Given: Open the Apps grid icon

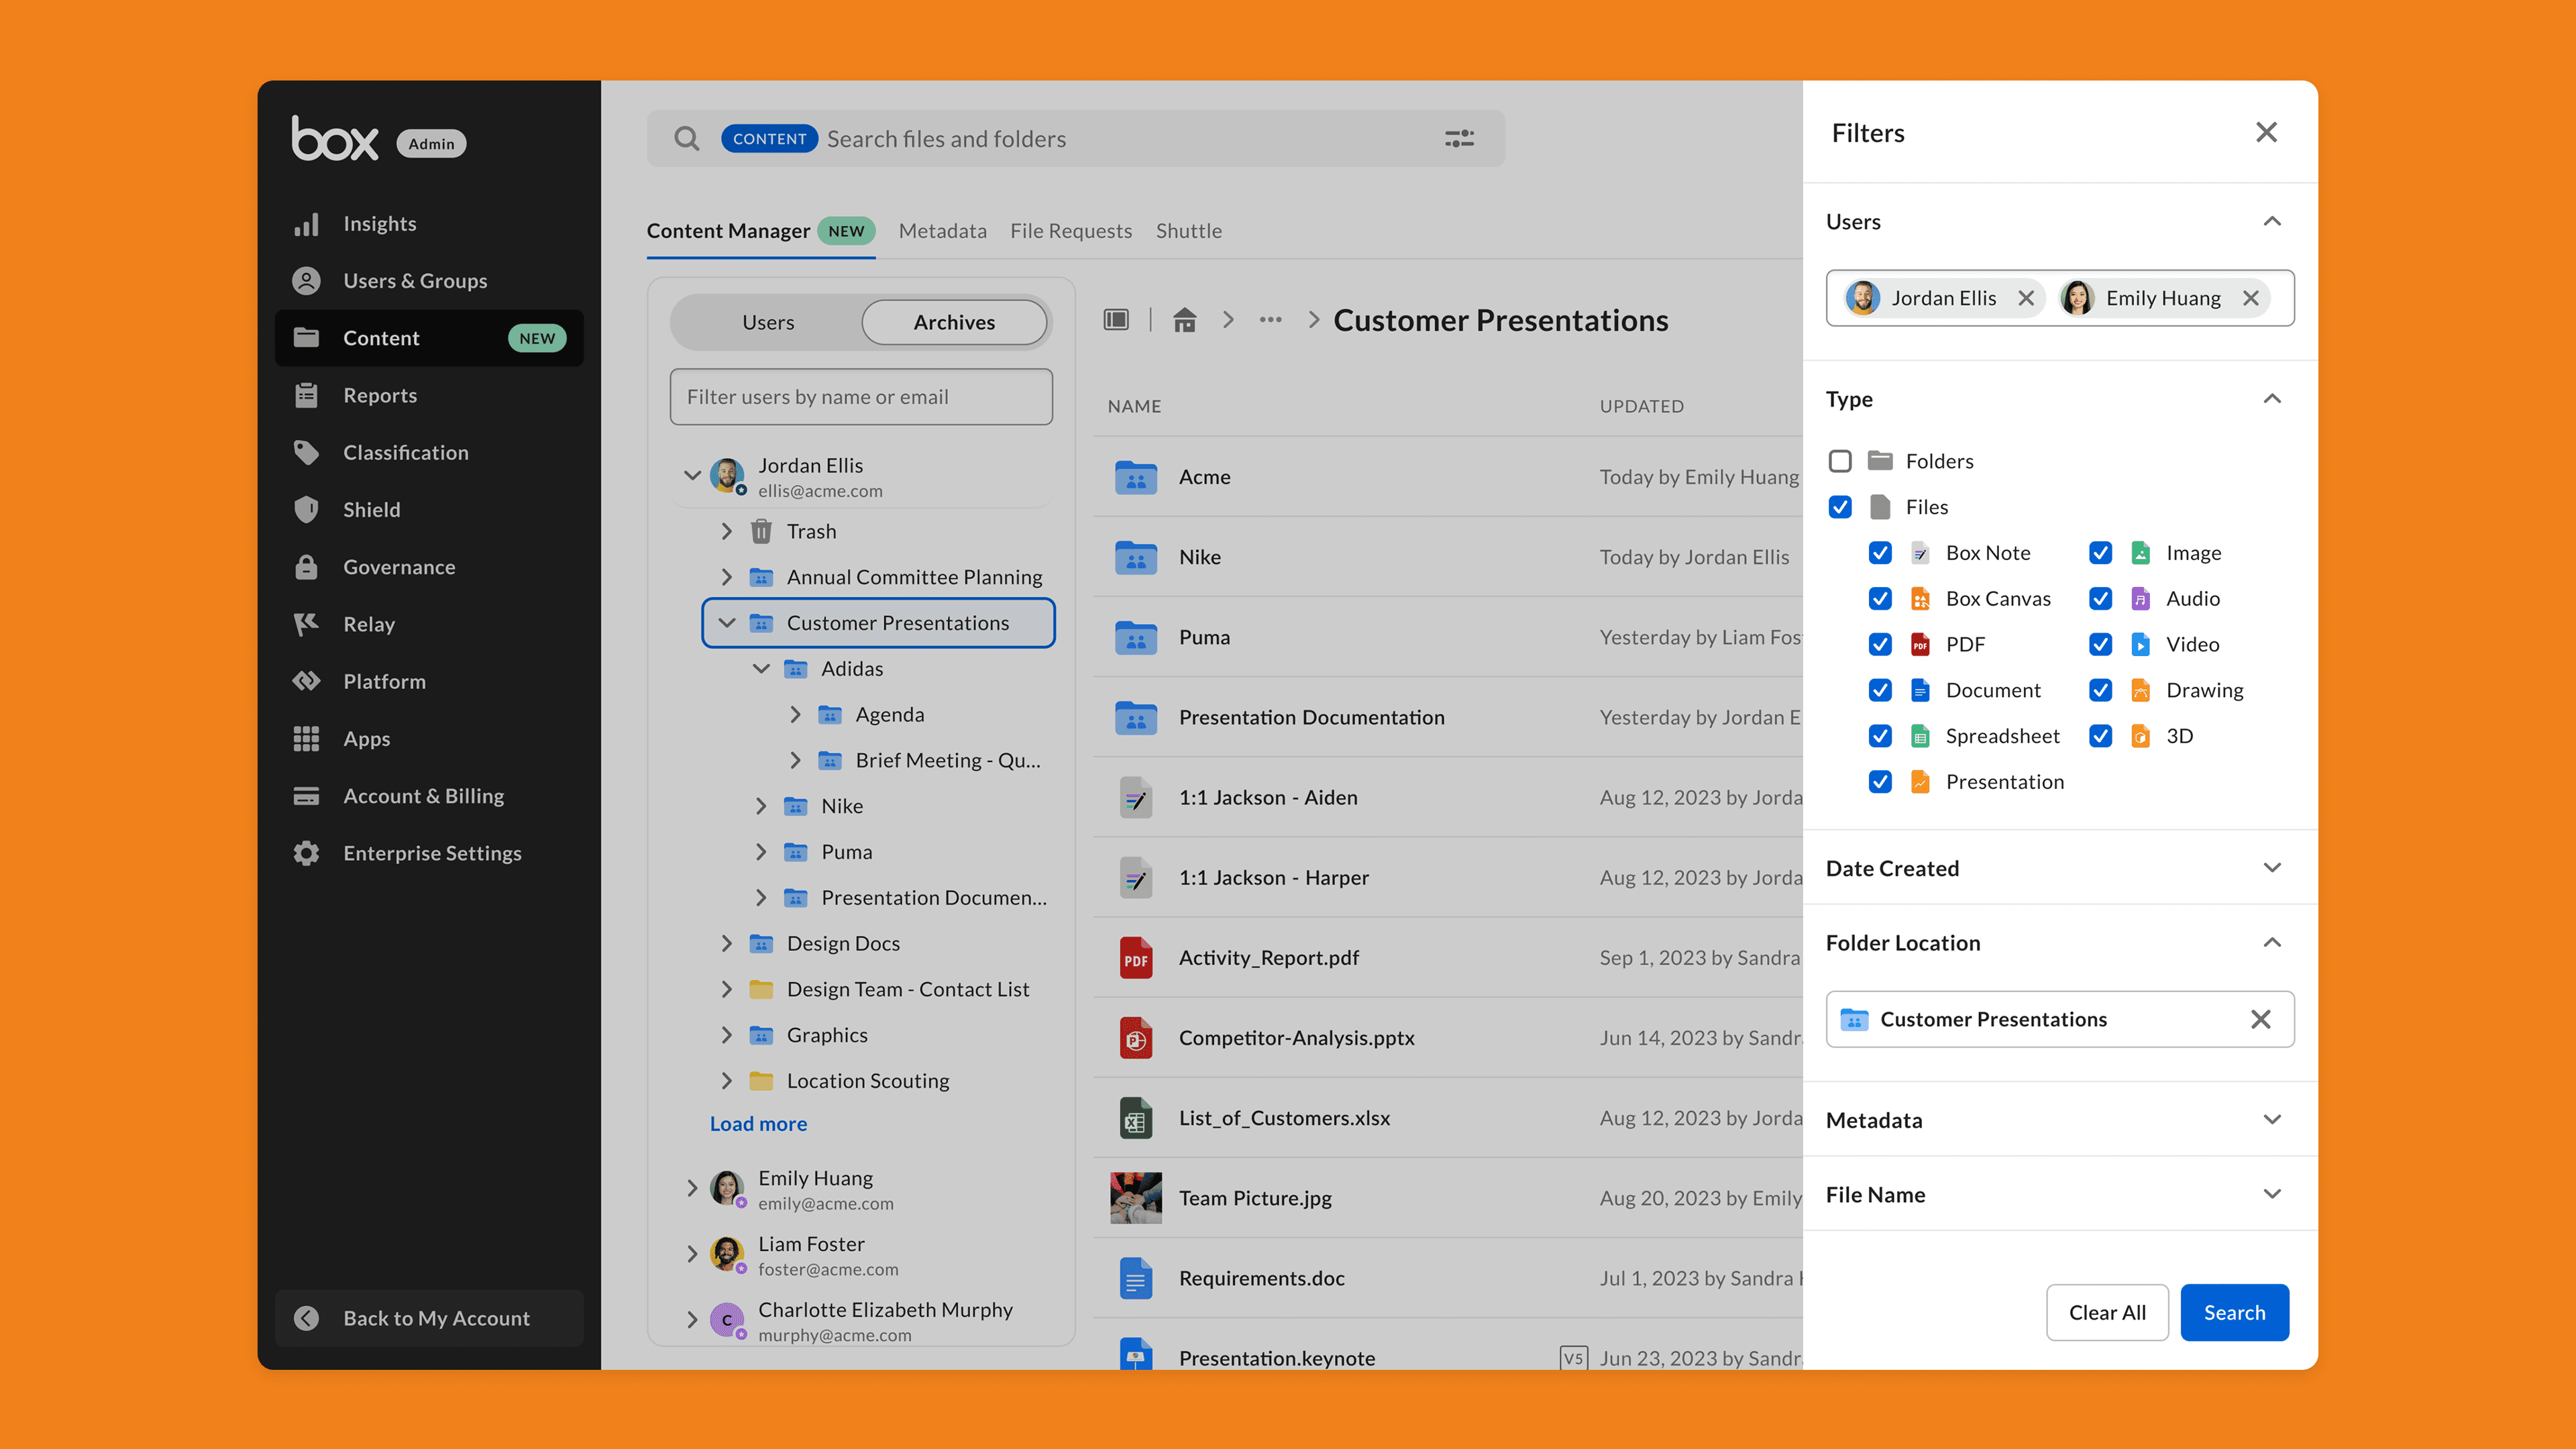Looking at the screenshot, I should [306, 739].
